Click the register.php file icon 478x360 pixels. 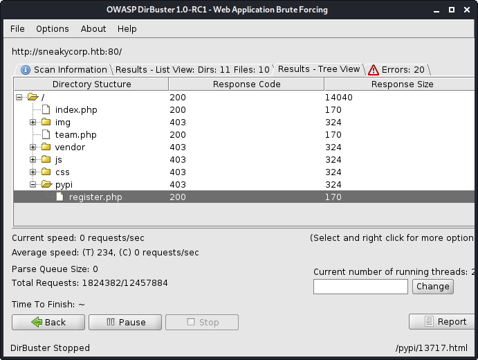pyautogui.click(x=60, y=197)
